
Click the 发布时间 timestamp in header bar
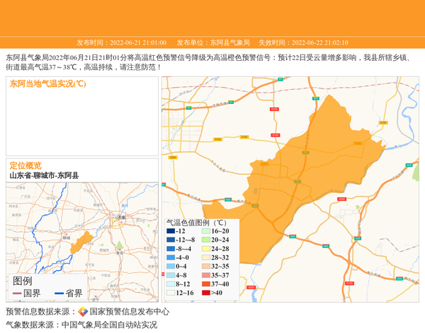[x=121, y=42]
